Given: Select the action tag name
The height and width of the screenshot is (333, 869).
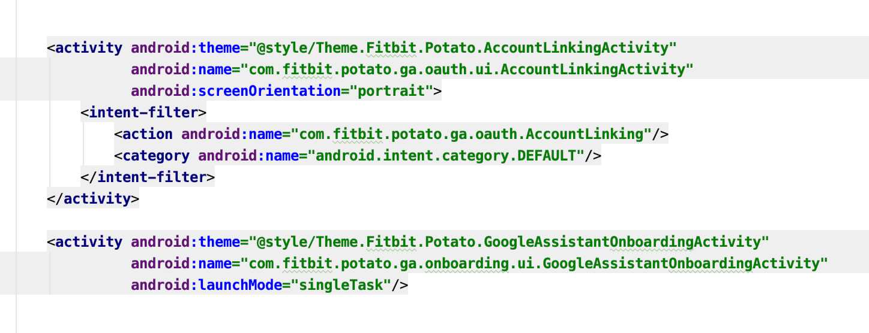Looking at the screenshot, I should click(x=148, y=134).
